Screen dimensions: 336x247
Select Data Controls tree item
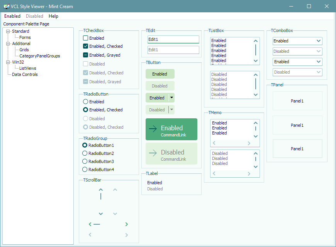(x=25, y=75)
